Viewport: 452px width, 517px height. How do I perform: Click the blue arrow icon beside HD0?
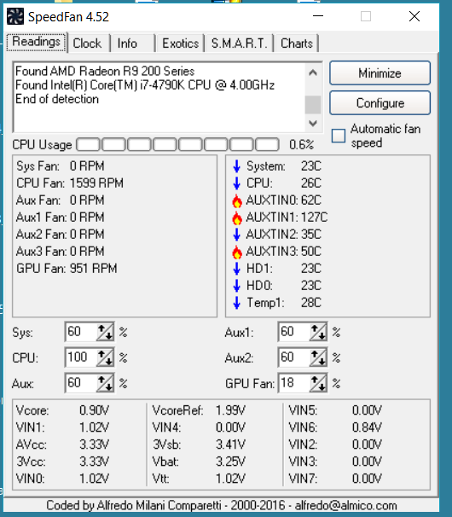click(x=237, y=286)
